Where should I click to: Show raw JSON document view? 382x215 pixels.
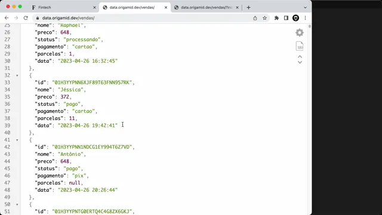(x=300, y=46)
